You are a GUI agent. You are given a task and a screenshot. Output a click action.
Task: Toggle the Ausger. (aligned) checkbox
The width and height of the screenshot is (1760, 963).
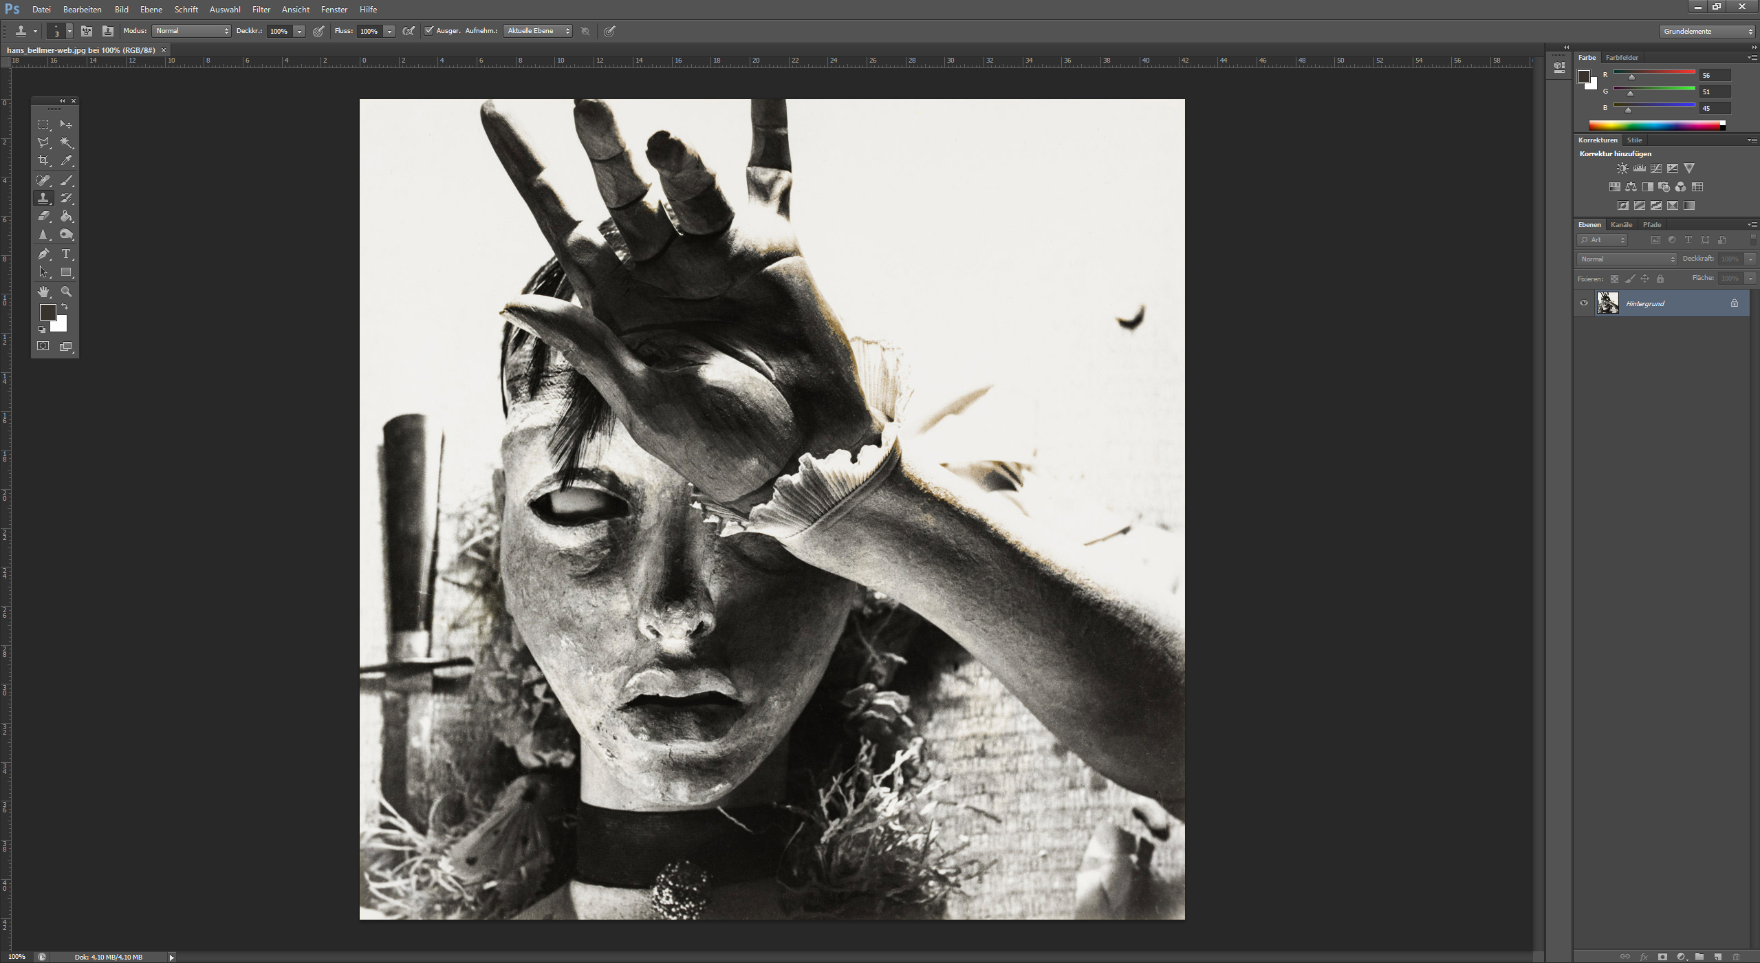(429, 30)
